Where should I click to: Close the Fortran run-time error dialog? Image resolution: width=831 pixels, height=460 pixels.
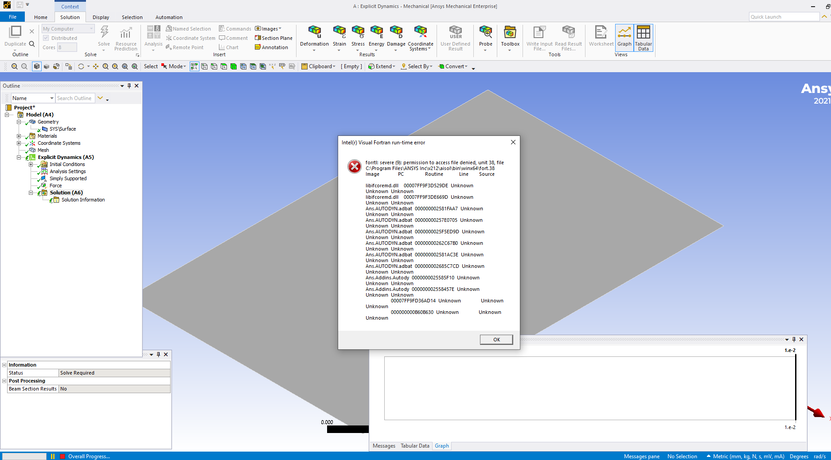coord(513,142)
